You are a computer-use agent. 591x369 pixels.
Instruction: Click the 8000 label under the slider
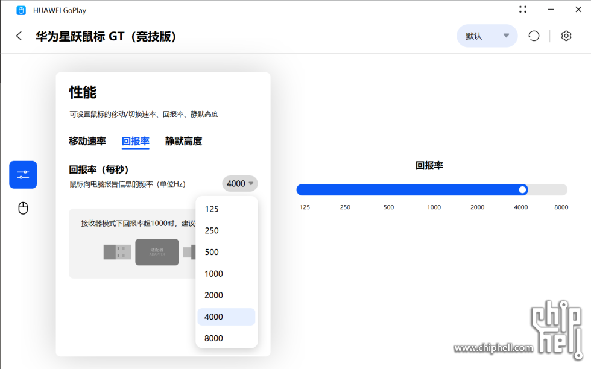(x=561, y=207)
